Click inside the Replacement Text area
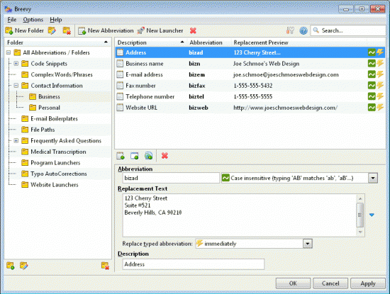 [240, 215]
